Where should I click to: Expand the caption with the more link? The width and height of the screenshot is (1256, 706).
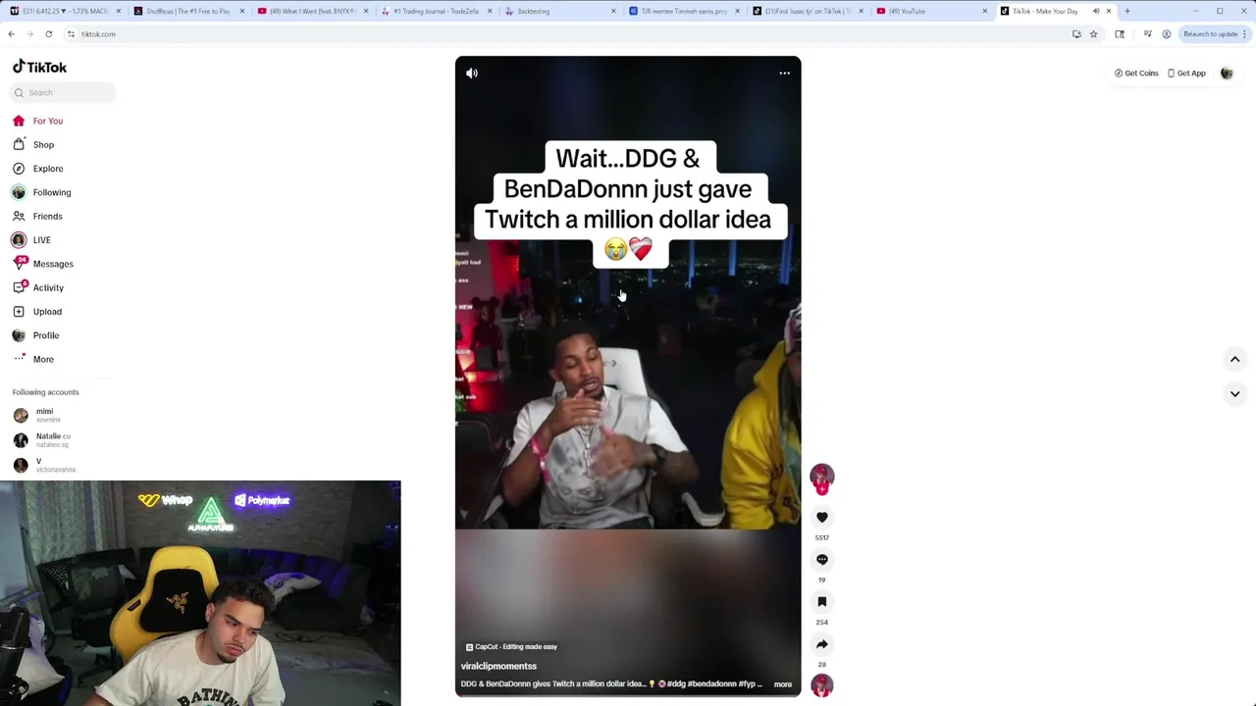click(782, 684)
